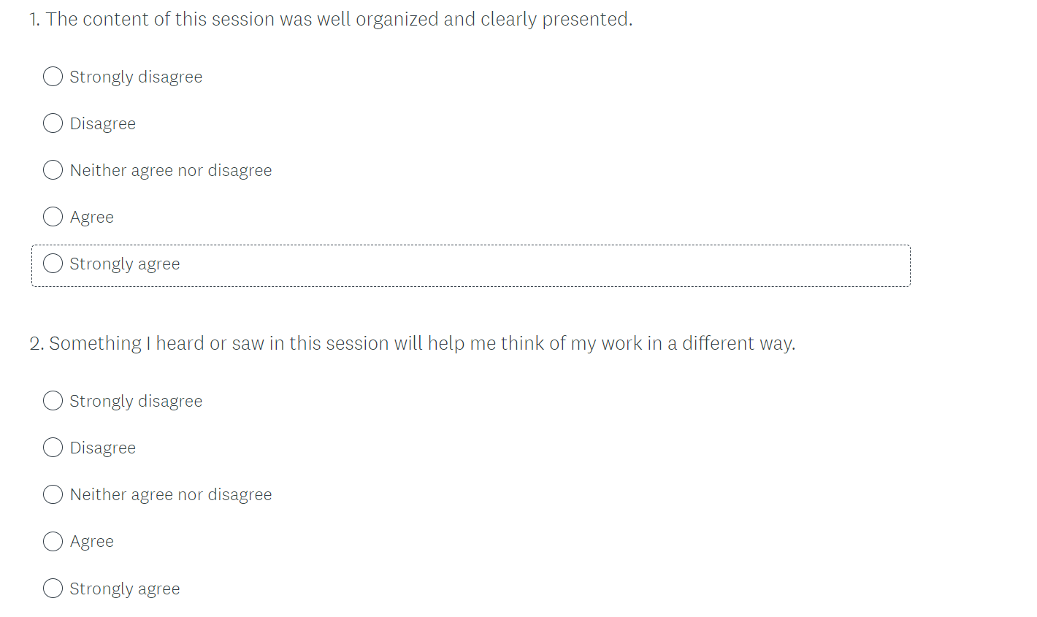Select 'Strongly disagree' radio for question 2
This screenshot has width=1037, height=617.
click(53, 401)
